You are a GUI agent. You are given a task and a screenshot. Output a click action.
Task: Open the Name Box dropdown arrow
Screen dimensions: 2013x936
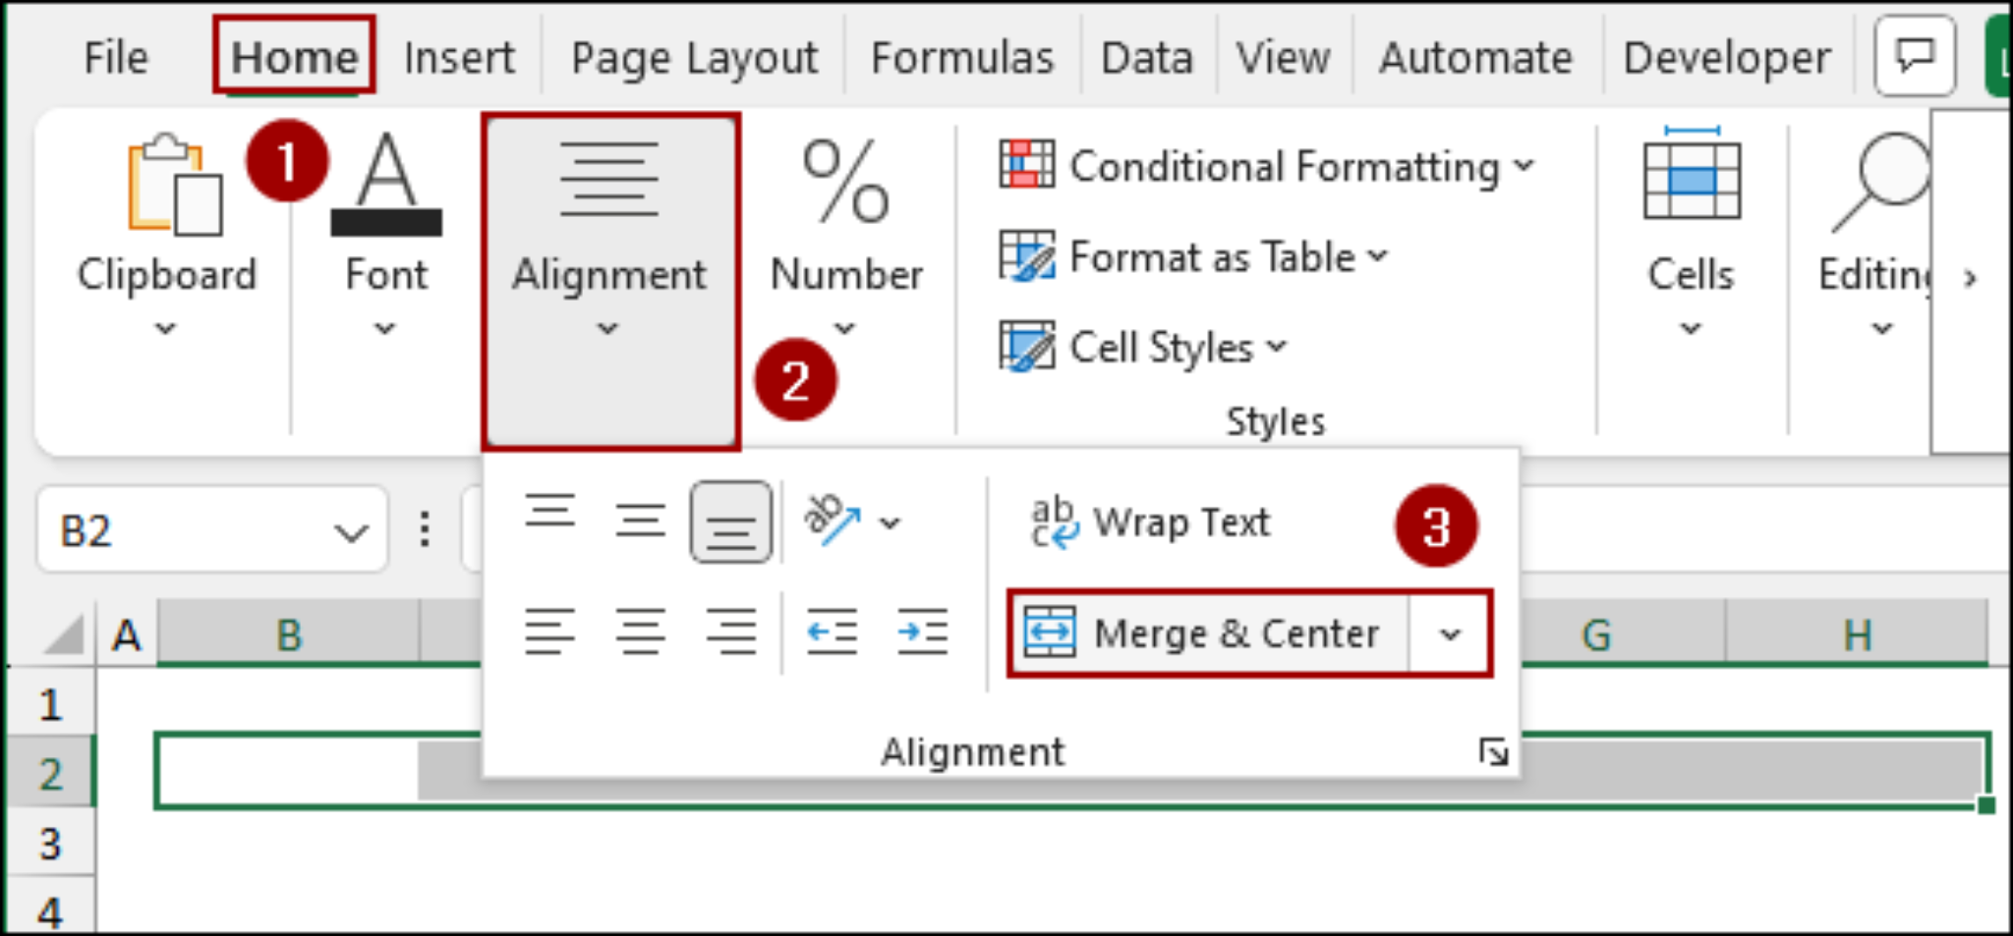[x=351, y=532]
